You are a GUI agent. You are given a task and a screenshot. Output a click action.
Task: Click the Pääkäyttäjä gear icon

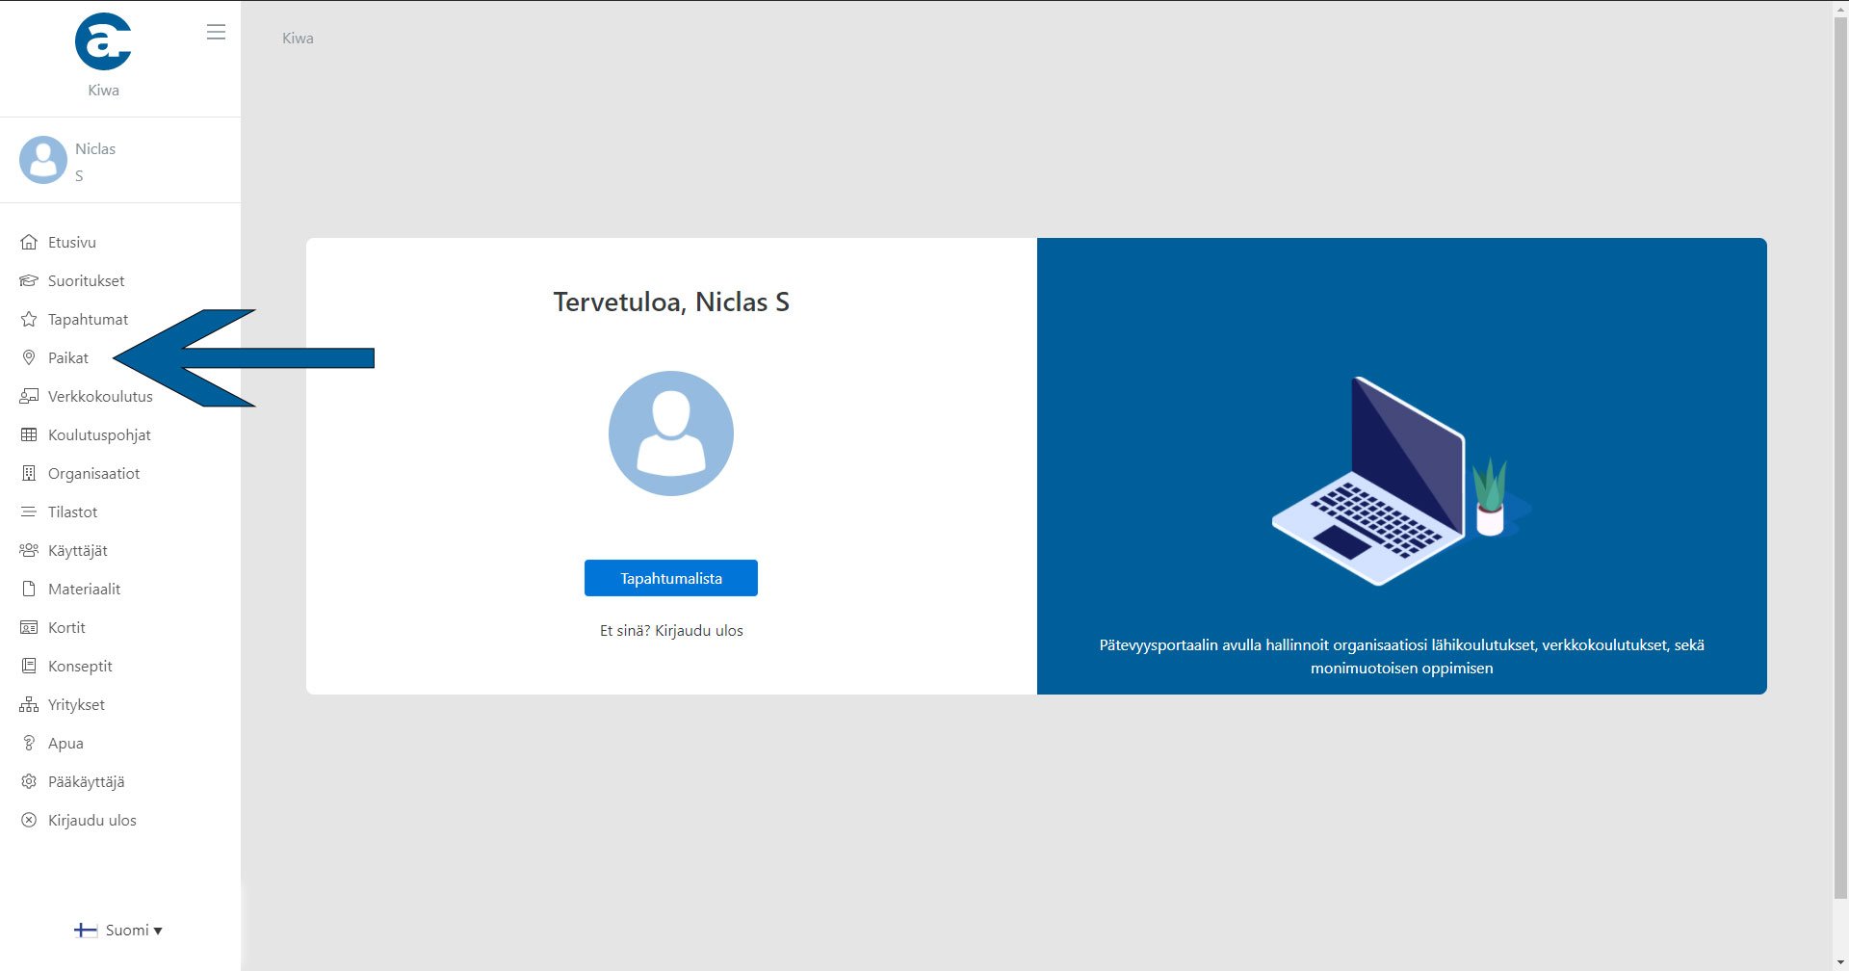(29, 782)
